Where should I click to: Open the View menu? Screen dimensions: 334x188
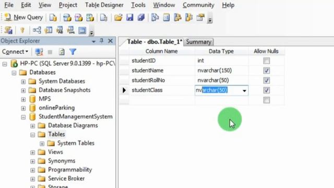coord(45,5)
